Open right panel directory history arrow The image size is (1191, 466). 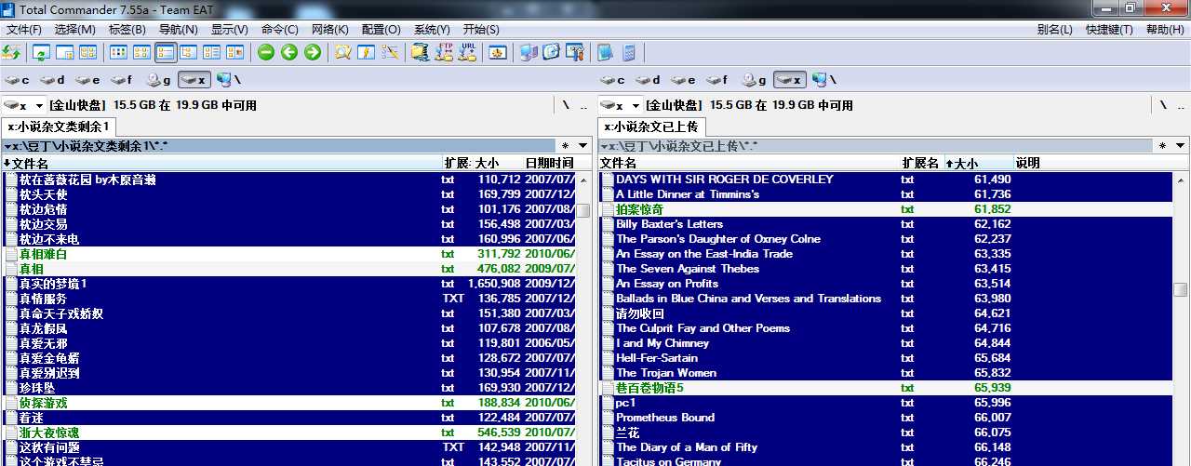1180,146
